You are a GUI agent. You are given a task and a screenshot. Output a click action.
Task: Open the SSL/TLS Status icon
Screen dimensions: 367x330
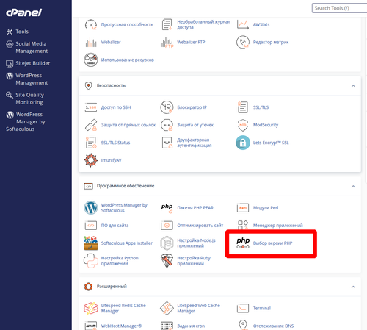point(91,143)
